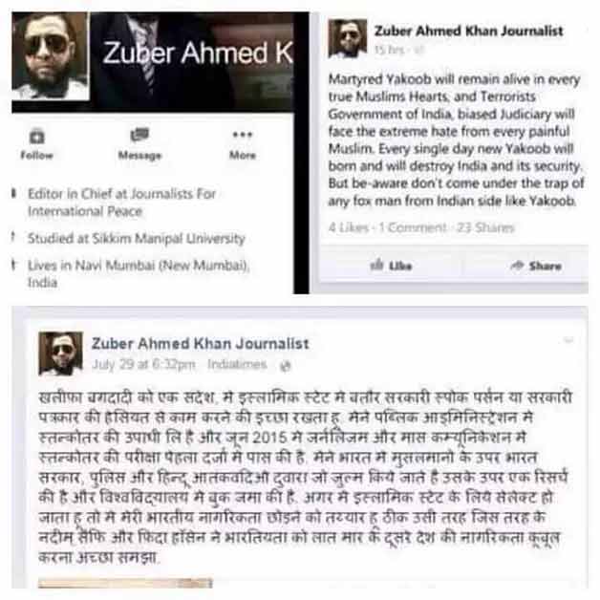Click the work icon beside Editor in Chief
Screen dimensions: 600x600
point(13,193)
